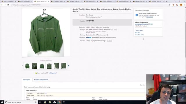Viewport: 186px width, 104px height.
Task: Reload the eBay page
Action: pyautogui.click(x=8, y=5)
